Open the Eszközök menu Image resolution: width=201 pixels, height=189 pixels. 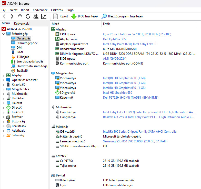tap(57, 10)
